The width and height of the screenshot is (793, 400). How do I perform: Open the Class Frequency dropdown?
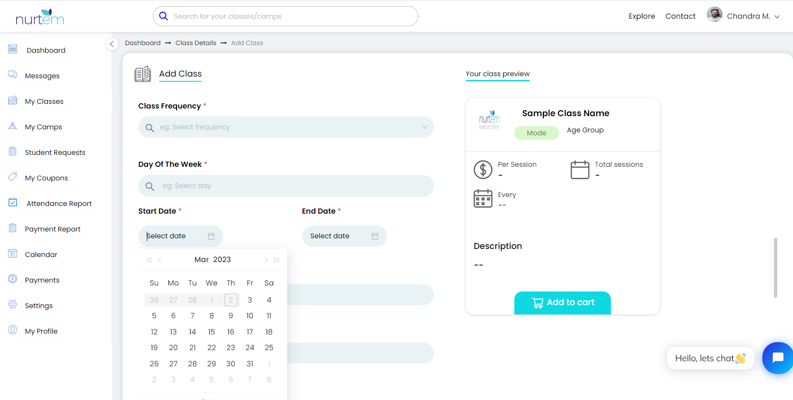tap(285, 127)
